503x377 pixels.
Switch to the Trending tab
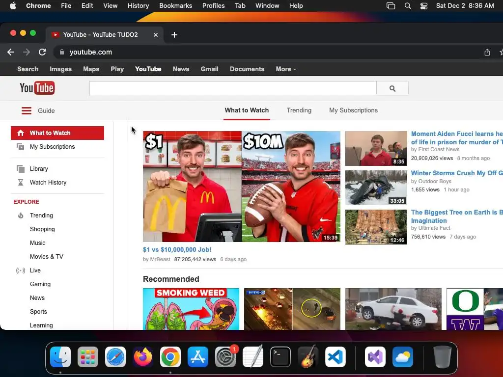[299, 110]
